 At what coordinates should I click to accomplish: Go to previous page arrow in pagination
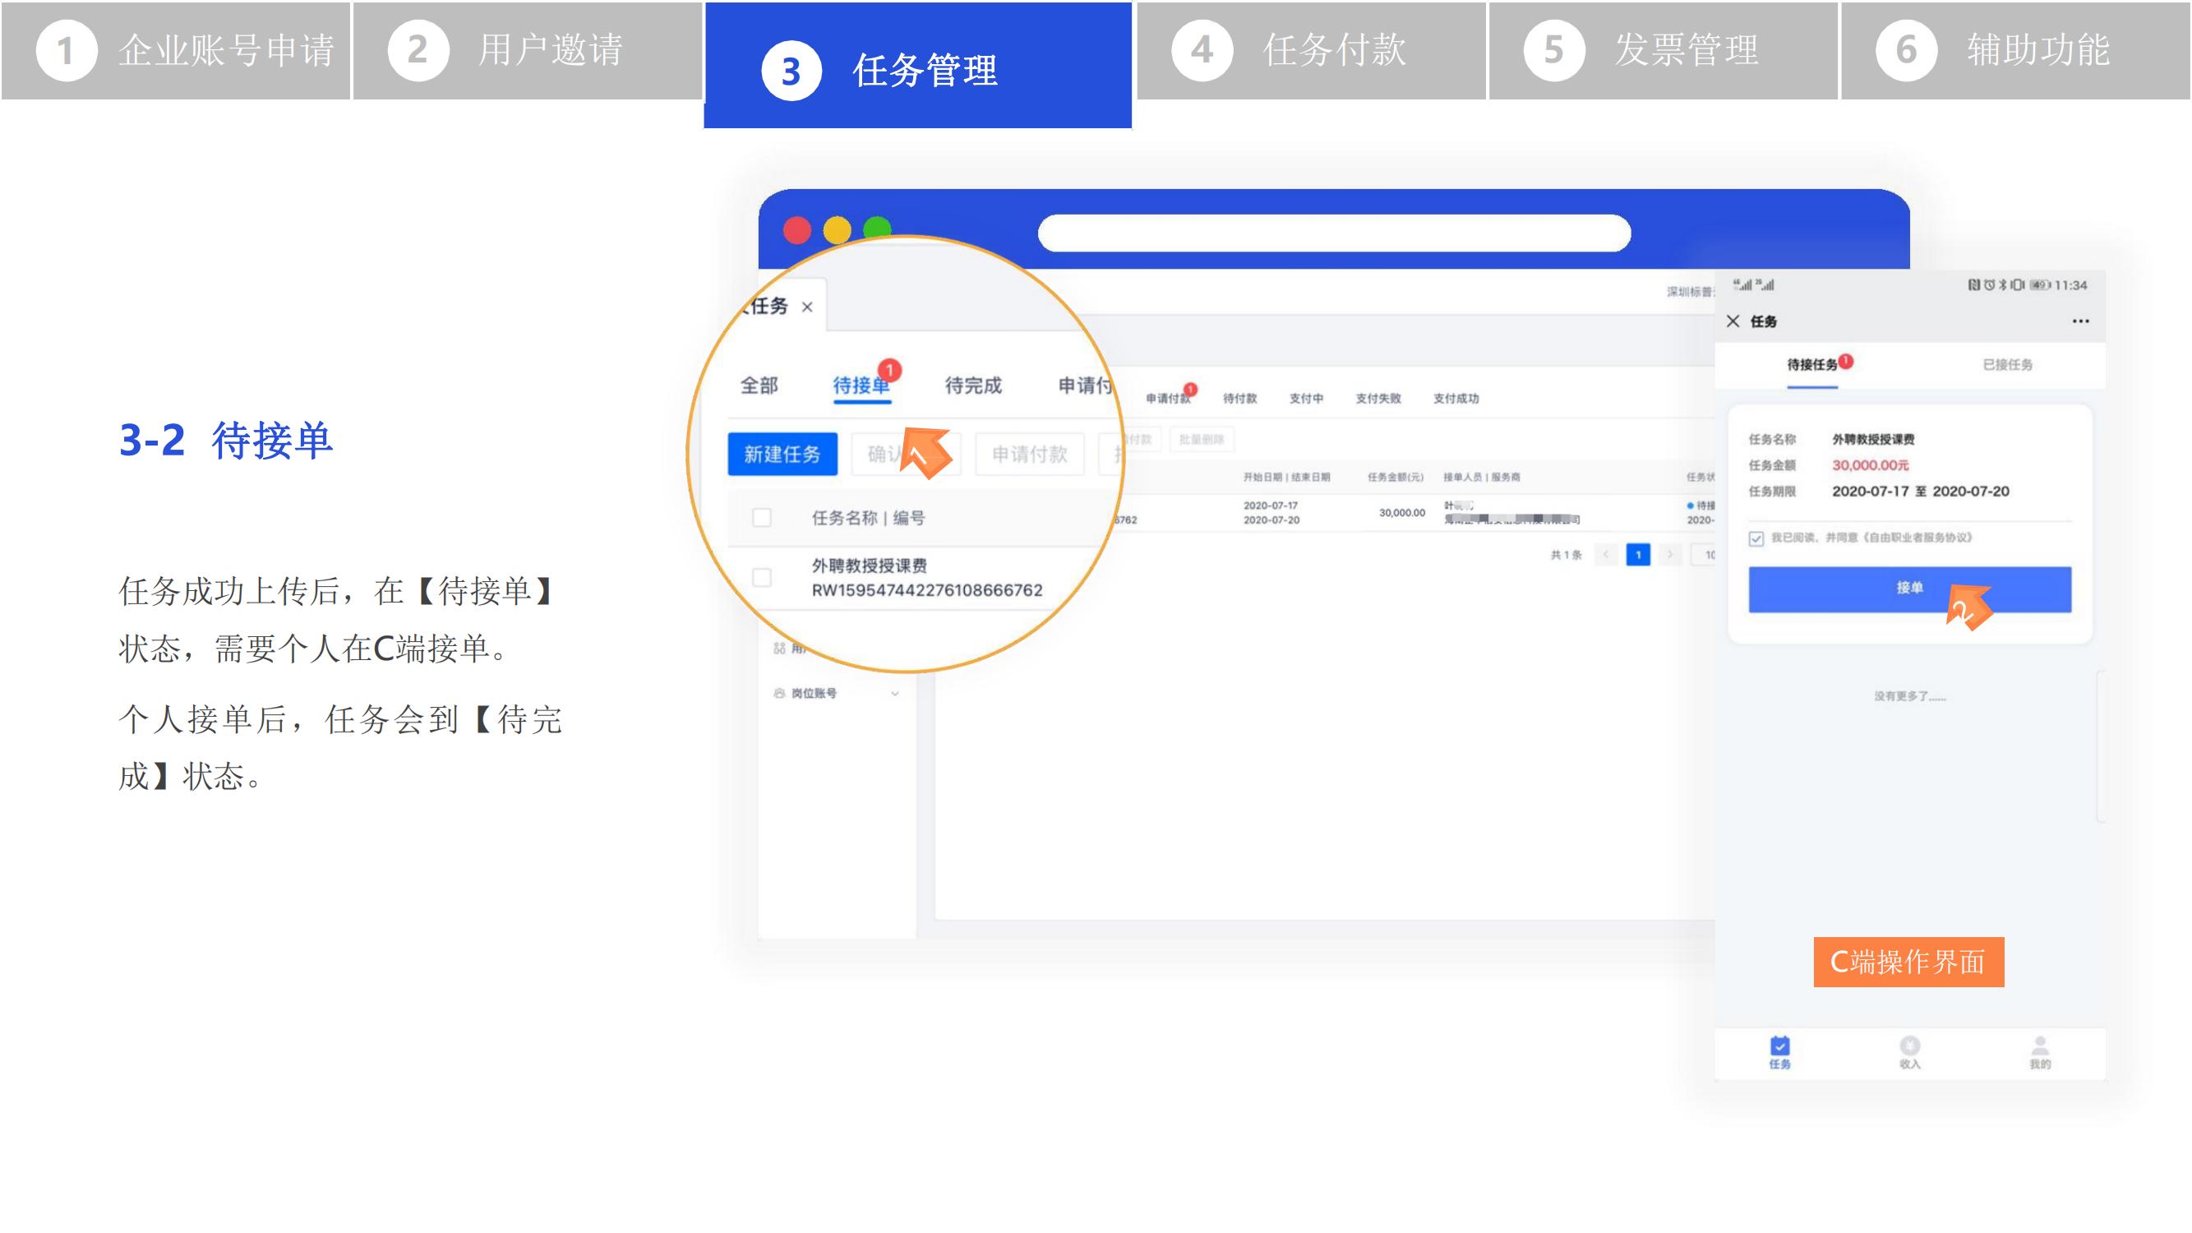pos(1606,555)
